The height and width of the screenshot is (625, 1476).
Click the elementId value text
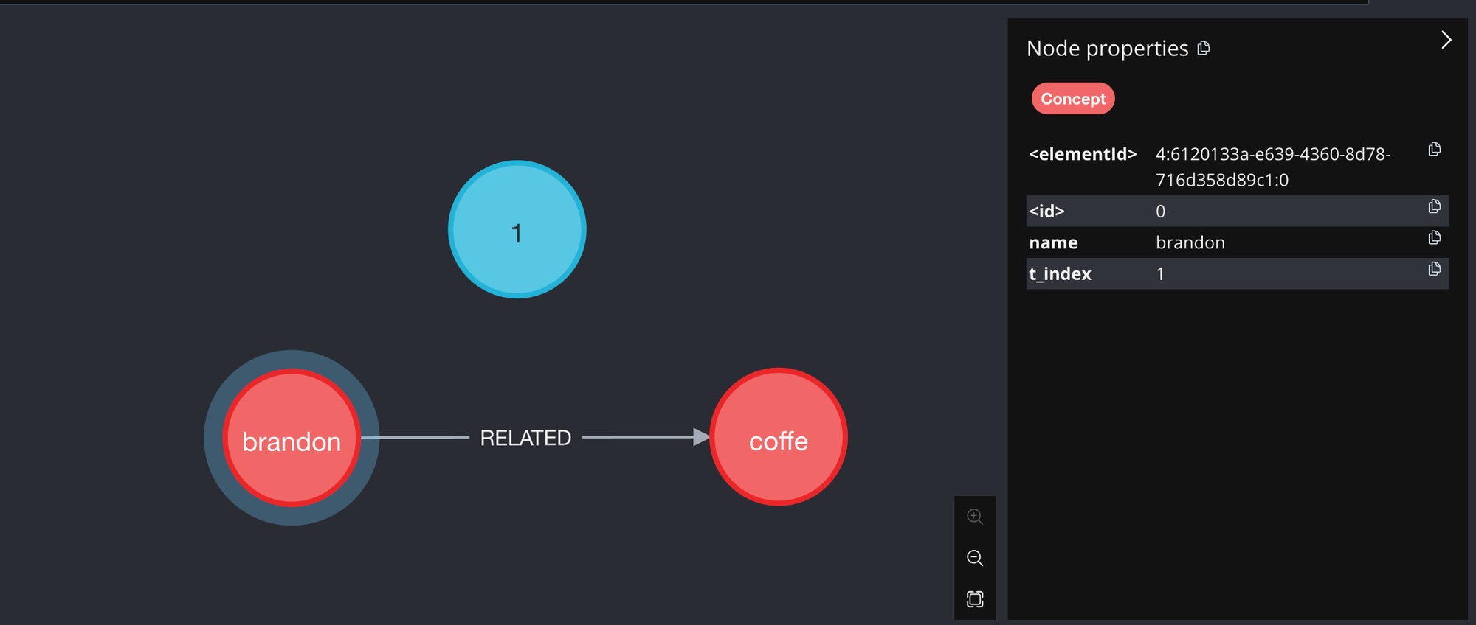[x=1272, y=167]
